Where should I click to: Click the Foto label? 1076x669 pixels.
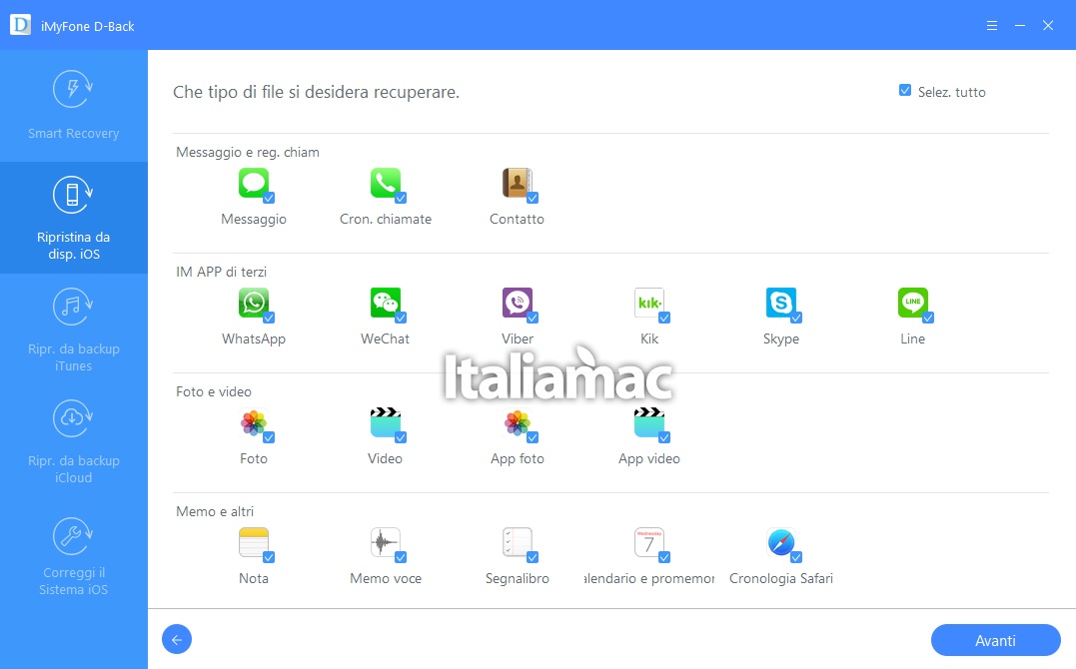tap(253, 458)
